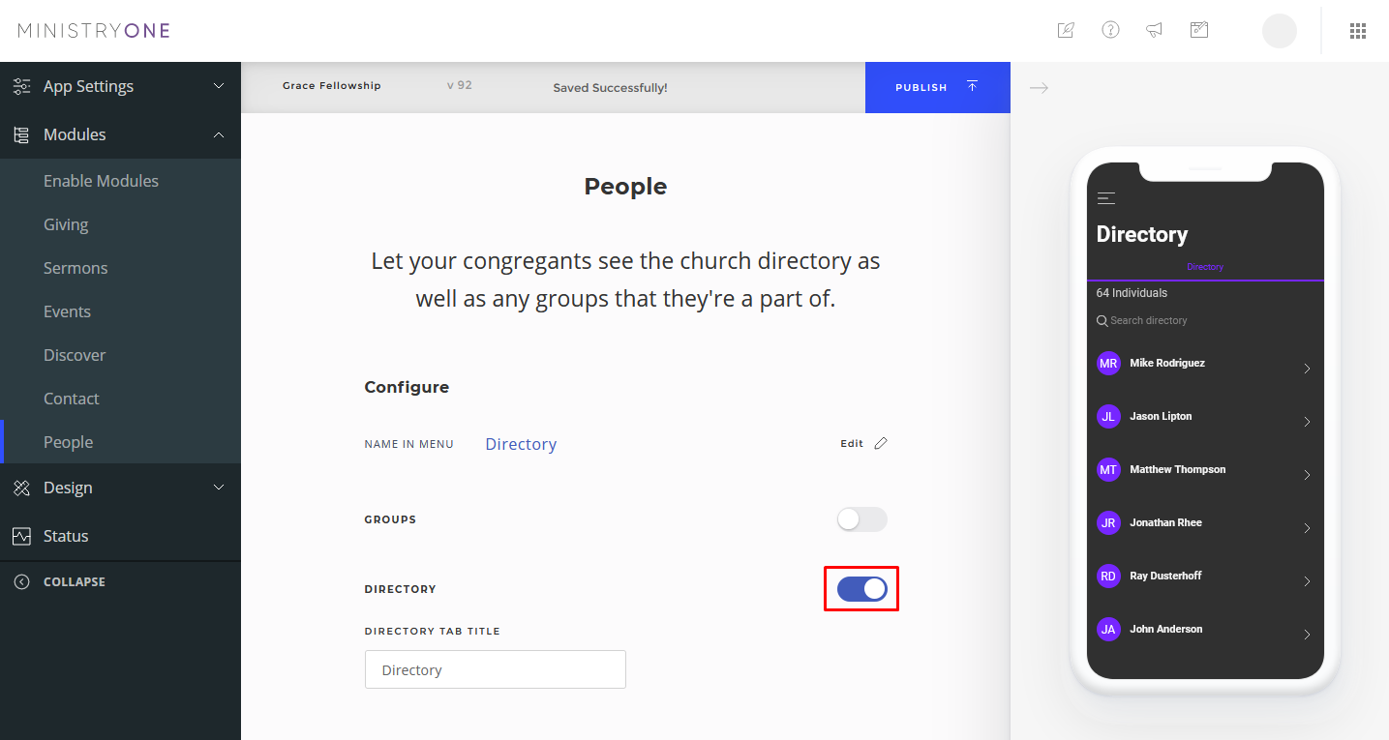Click the Collapse arrow circle icon

point(21,582)
